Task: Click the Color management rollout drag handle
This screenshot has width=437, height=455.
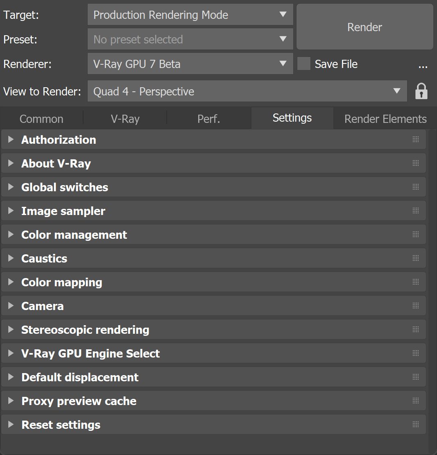Action: [x=416, y=235]
